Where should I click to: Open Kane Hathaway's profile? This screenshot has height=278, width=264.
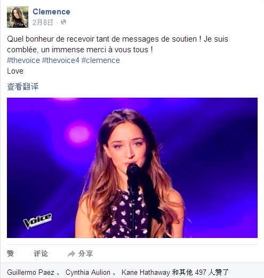click(146, 272)
